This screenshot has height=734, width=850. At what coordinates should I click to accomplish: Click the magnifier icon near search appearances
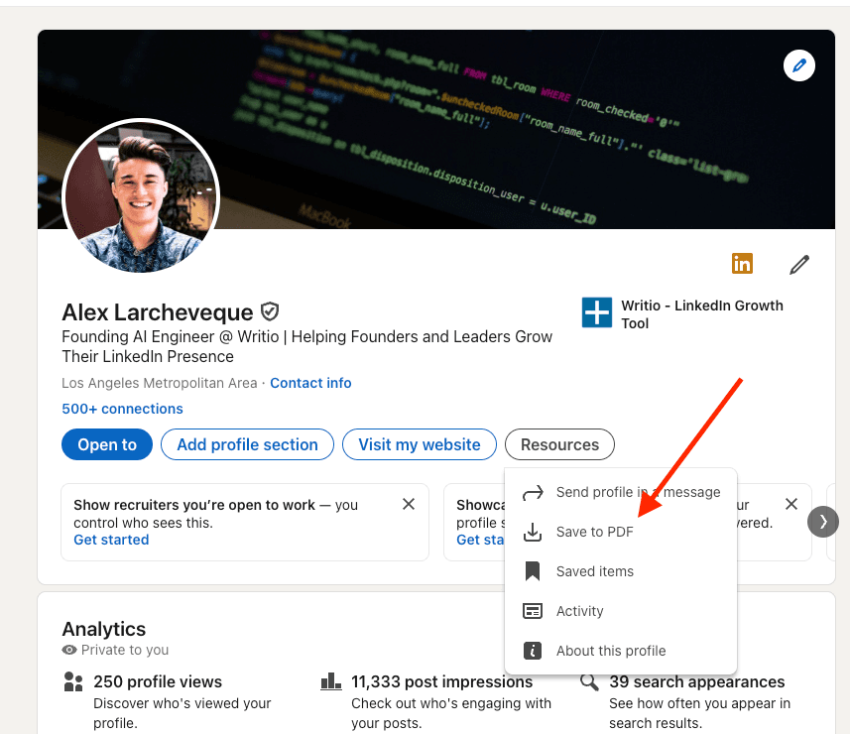coord(589,682)
